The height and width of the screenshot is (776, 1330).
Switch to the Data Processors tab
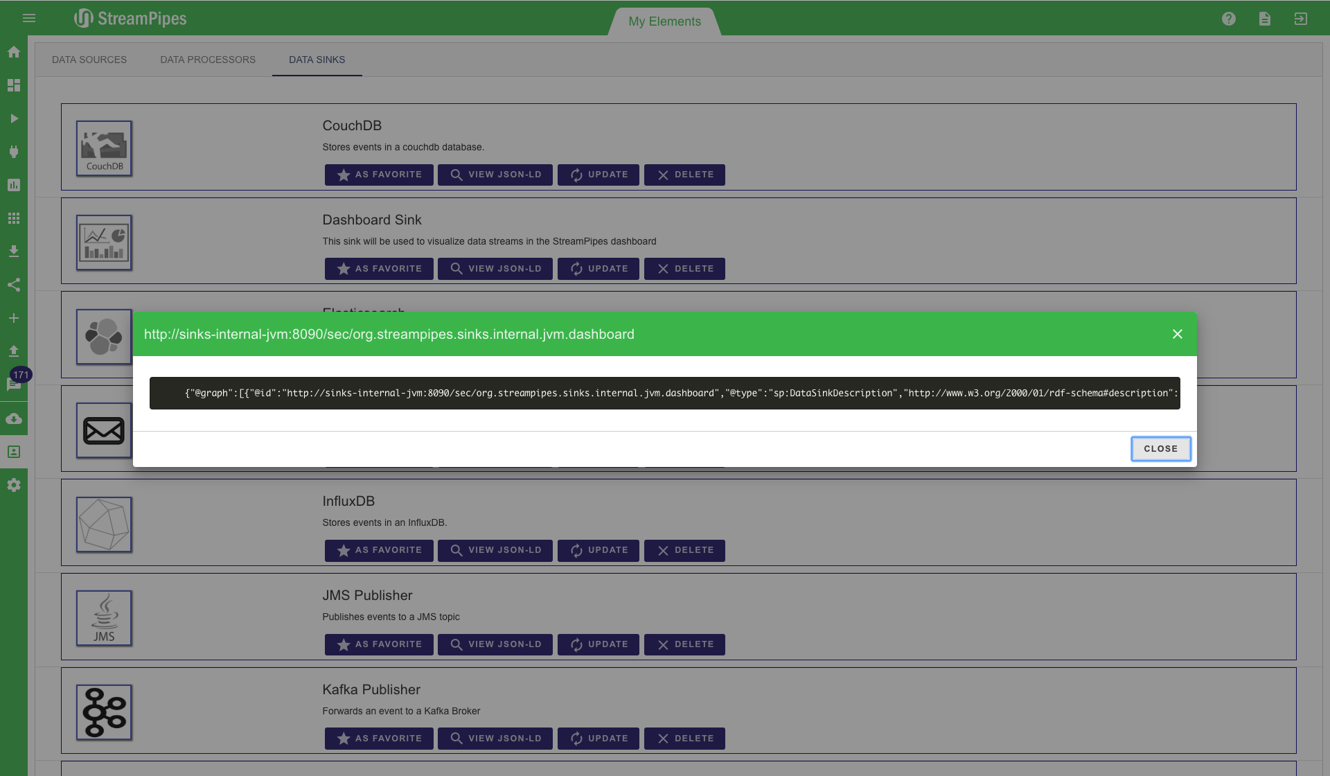[x=208, y=60]
